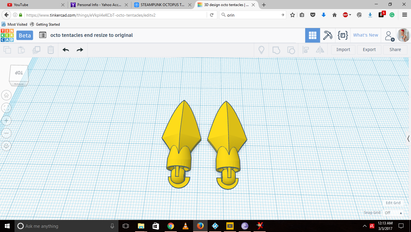The image size is (411, 232).
Task: Open Getting Started bookmark
Action: pos(45,24)
